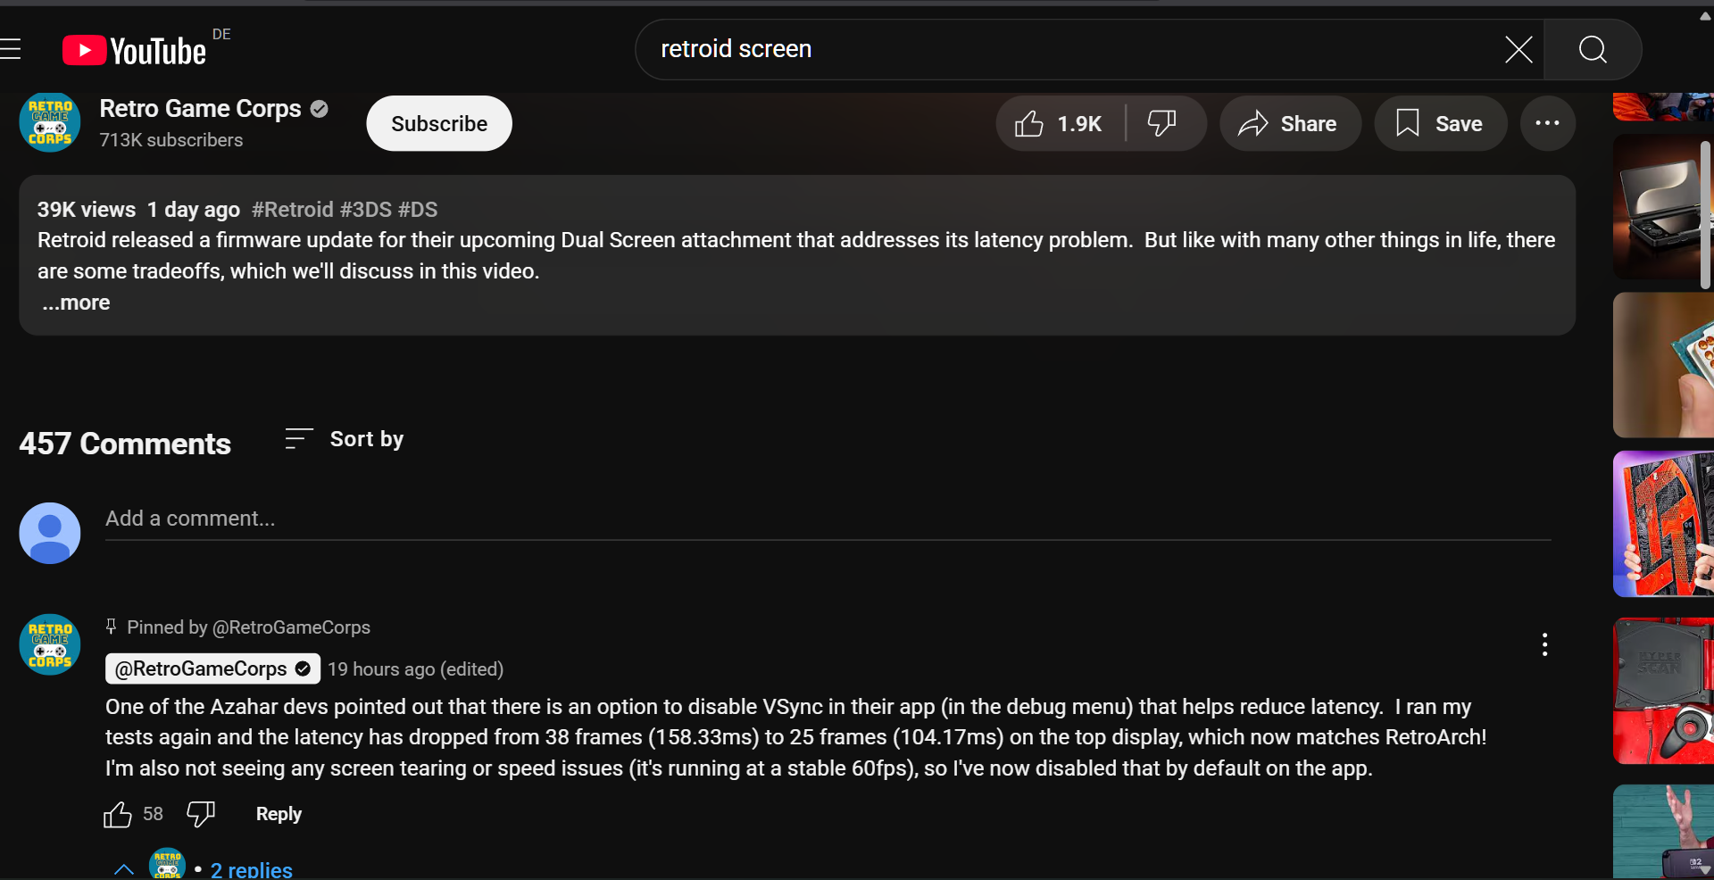The image size is (1714, 880).
Task: Share the video
Action: point(1290,123)
